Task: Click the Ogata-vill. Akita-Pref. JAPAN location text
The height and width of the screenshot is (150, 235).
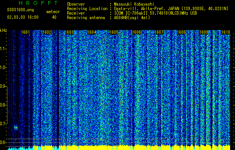Action: [x=171, y=9]
